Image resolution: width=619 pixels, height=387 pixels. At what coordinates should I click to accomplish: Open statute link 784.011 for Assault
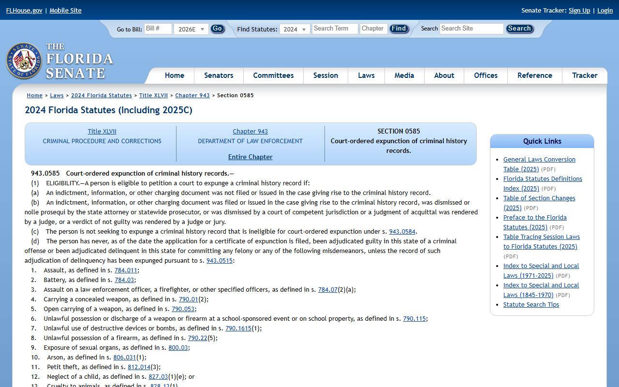tap(126, 270)
